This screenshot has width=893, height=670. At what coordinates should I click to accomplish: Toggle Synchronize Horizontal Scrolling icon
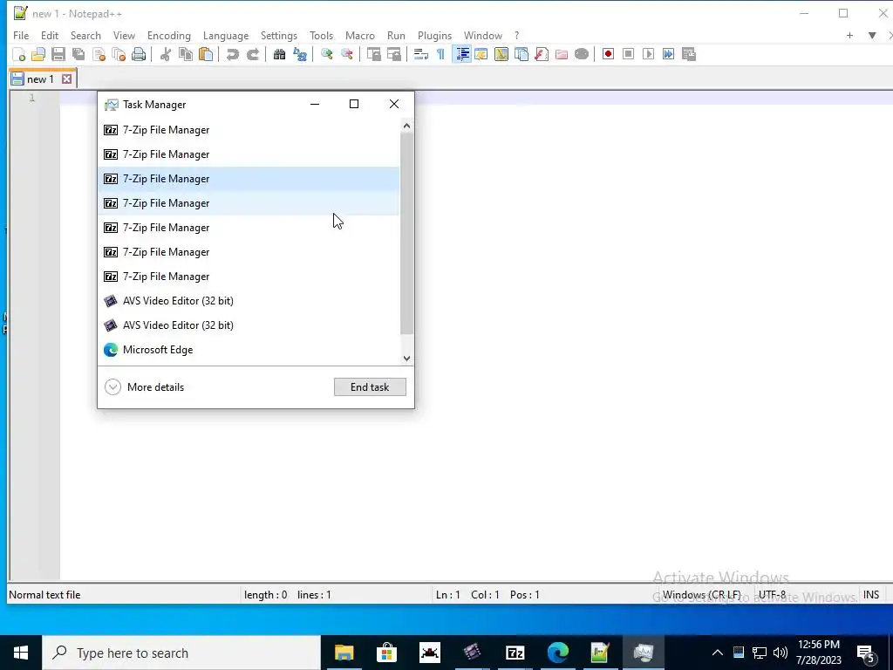(x=393, y=54)
